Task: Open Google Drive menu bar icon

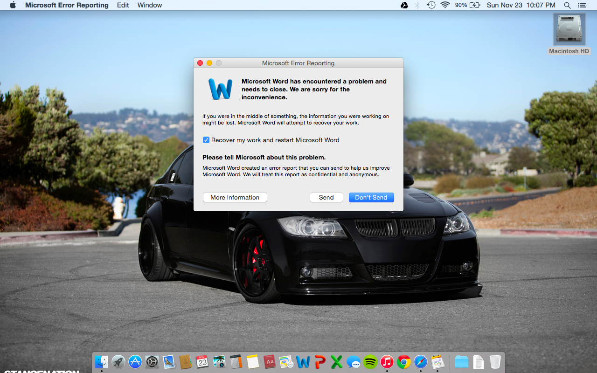Action: [x=404, y=5]
